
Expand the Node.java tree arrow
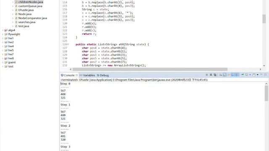(13, 14)
